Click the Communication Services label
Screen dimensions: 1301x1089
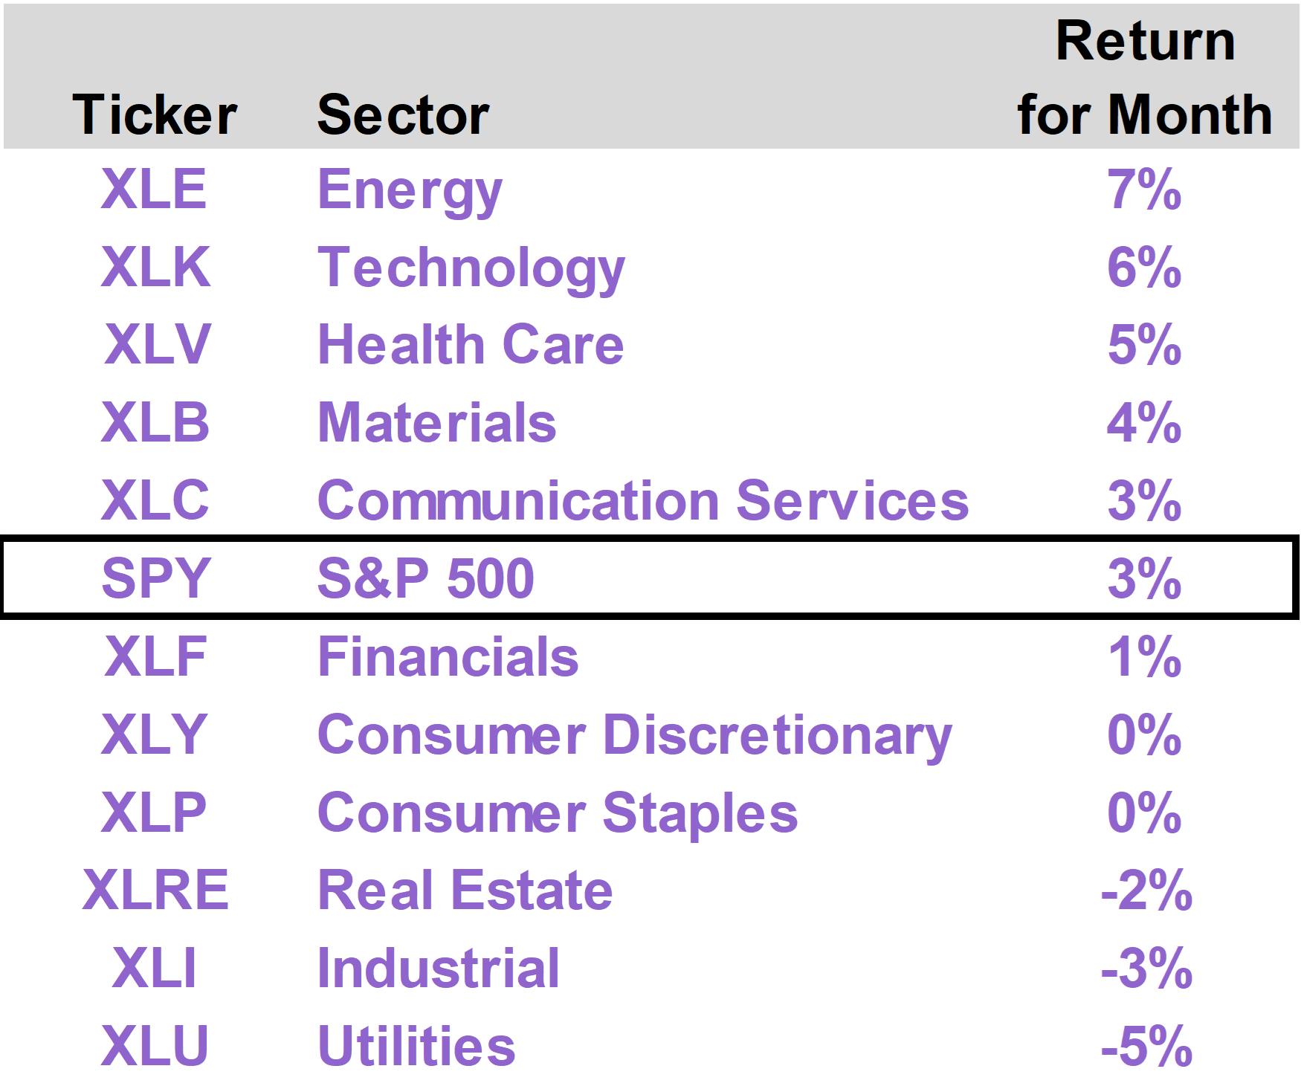[x=643, y=500]
